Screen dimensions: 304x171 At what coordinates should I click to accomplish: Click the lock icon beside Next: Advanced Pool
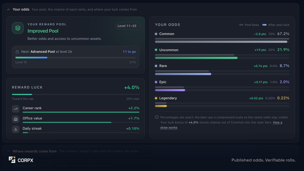[x=17, y=52]
